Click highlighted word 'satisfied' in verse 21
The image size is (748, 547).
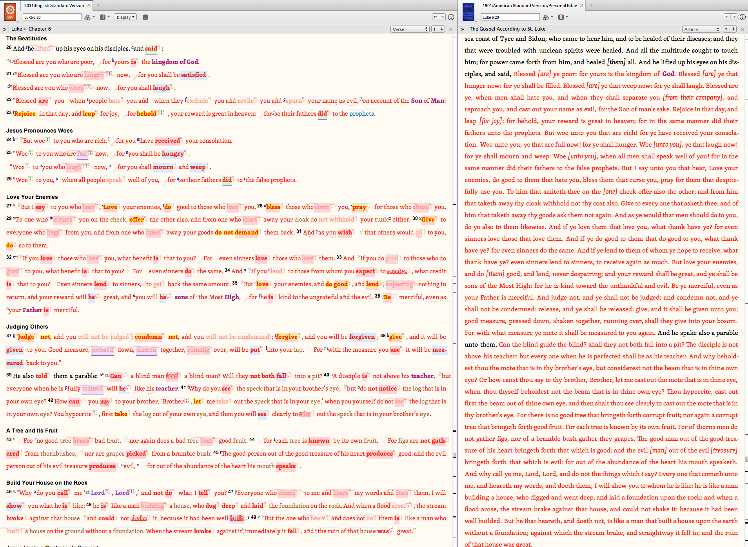[x=193, y=75]
